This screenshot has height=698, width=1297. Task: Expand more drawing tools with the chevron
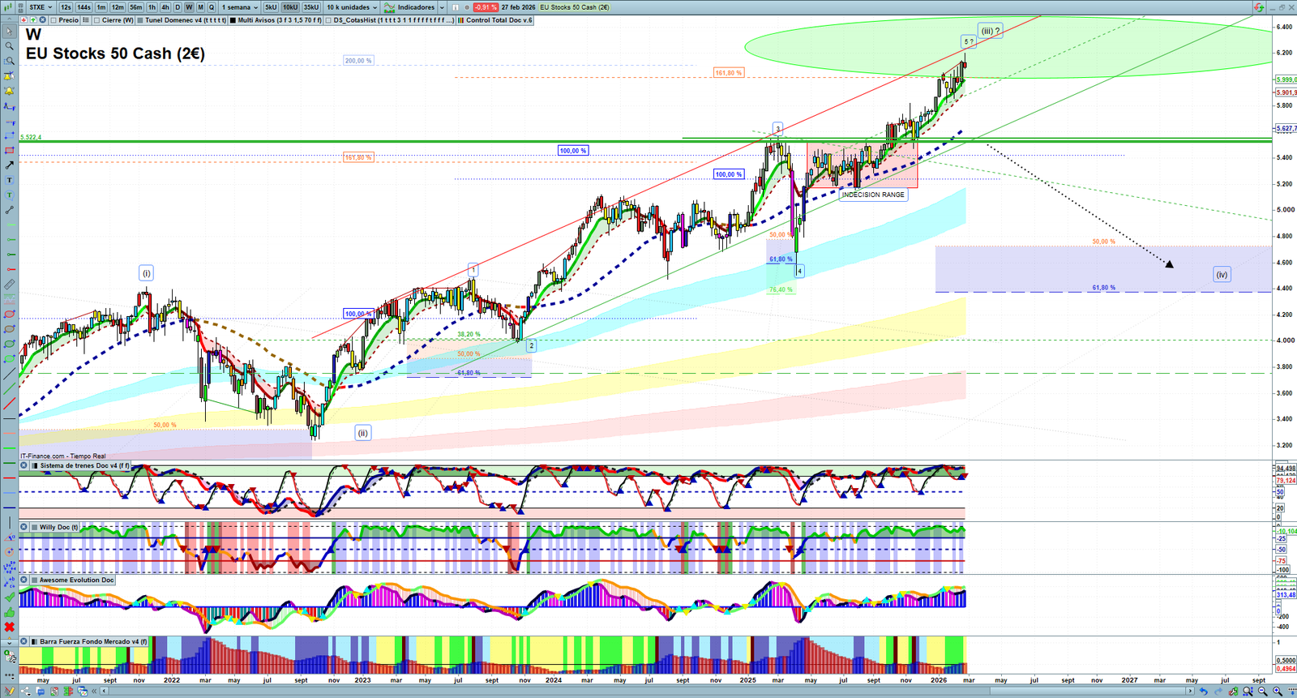pos(9,642)
